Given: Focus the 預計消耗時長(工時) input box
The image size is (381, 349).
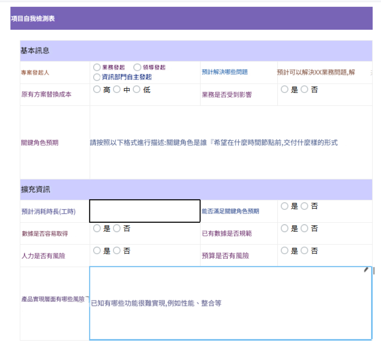Looking at the screenshot, I should tap(144, 211).
